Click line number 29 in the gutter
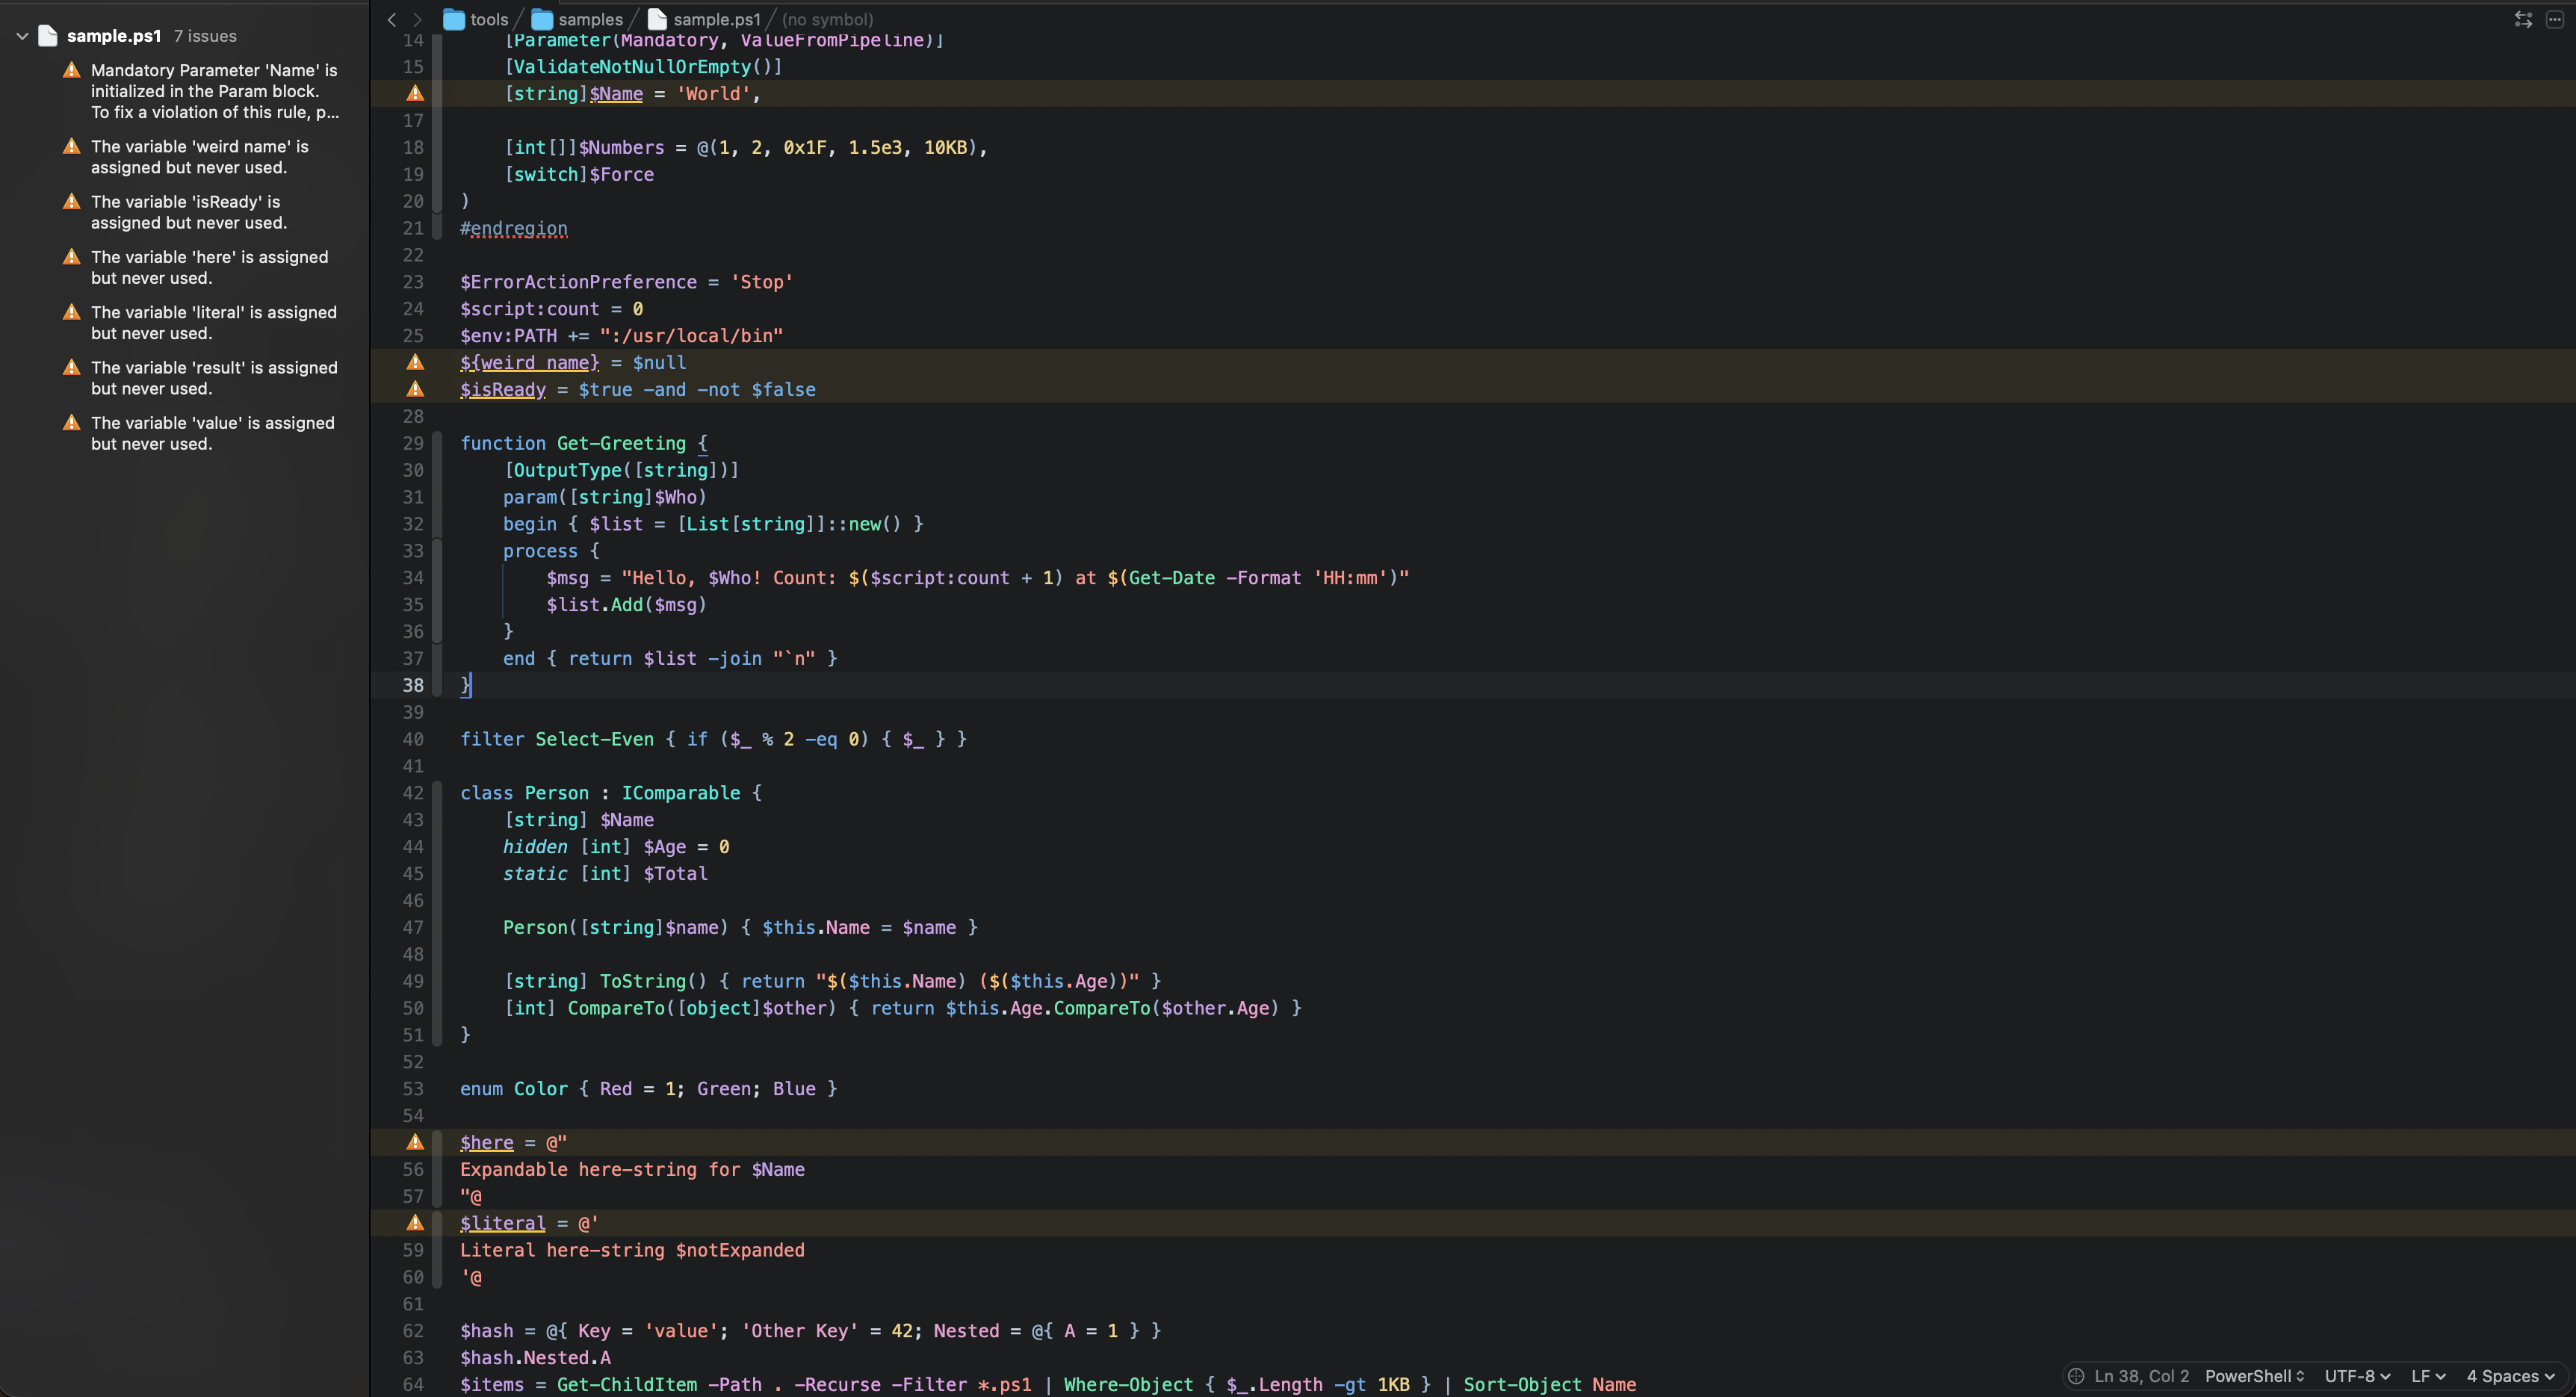The image size is (2576, 1397). [x=413, y=443]
